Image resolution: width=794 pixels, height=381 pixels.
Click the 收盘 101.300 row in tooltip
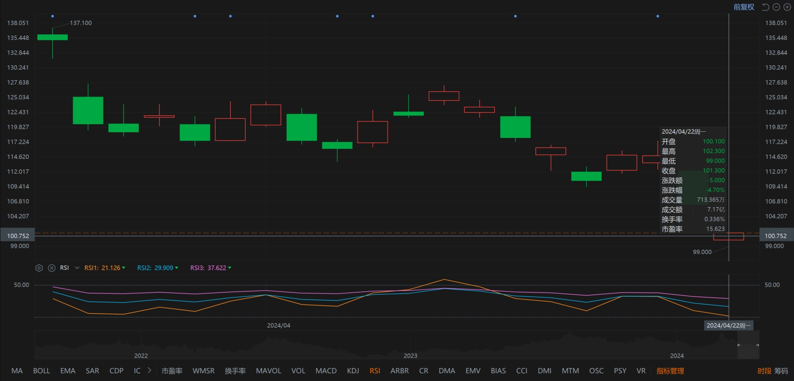(693, 171)
